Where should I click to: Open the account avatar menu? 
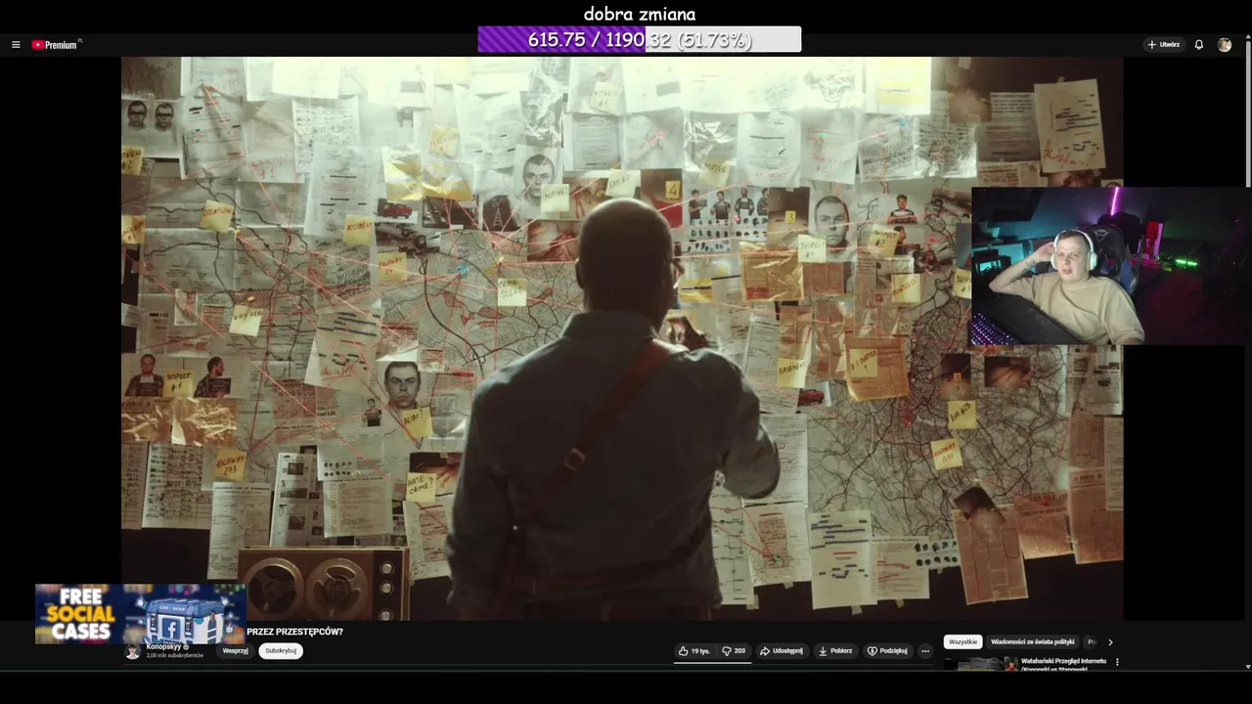pos(1225,45)
